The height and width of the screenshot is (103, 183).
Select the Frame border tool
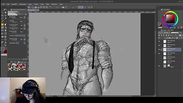coord(5,39)
